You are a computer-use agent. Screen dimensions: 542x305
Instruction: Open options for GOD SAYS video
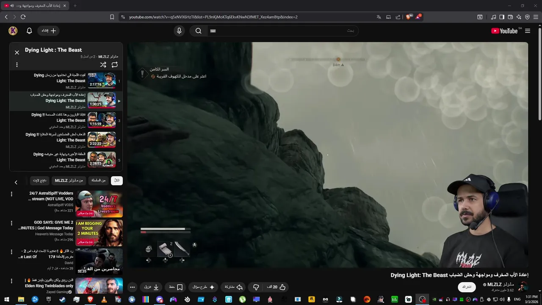[x=11, y=223]
